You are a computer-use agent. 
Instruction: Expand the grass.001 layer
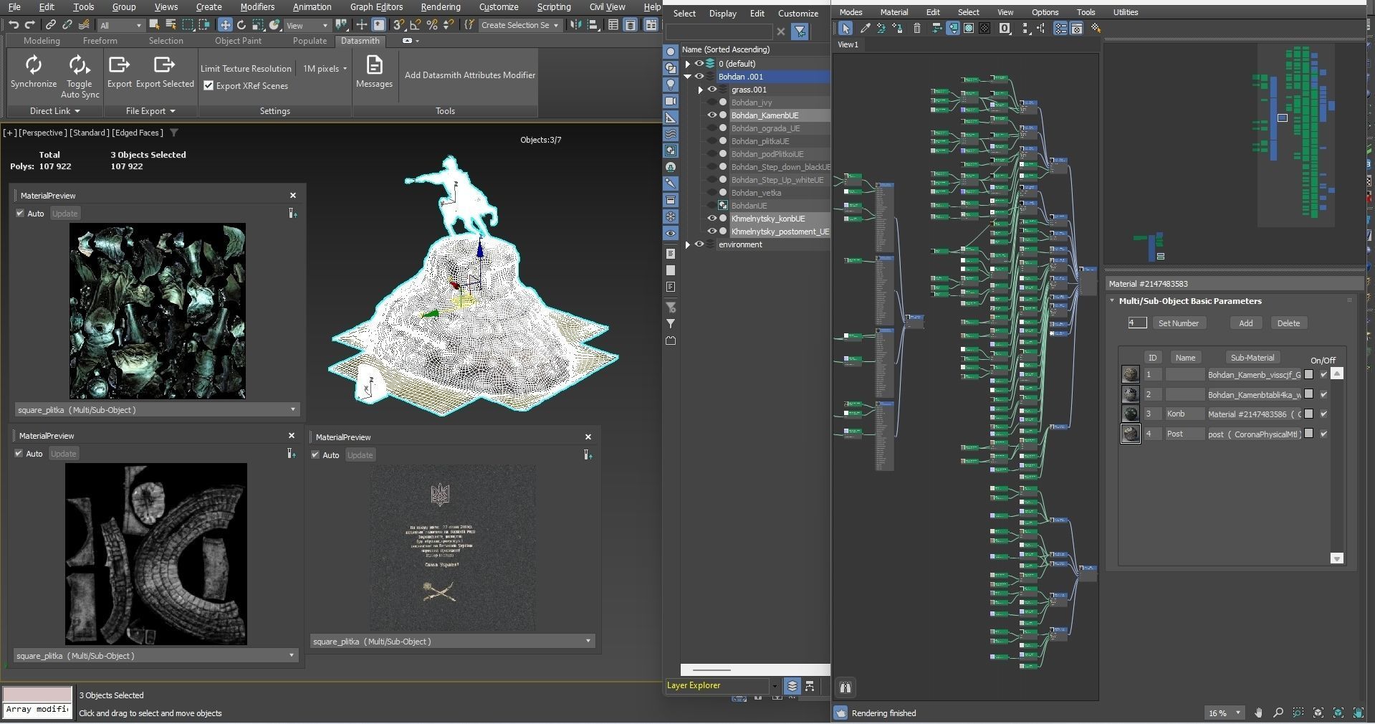[701, 90]
